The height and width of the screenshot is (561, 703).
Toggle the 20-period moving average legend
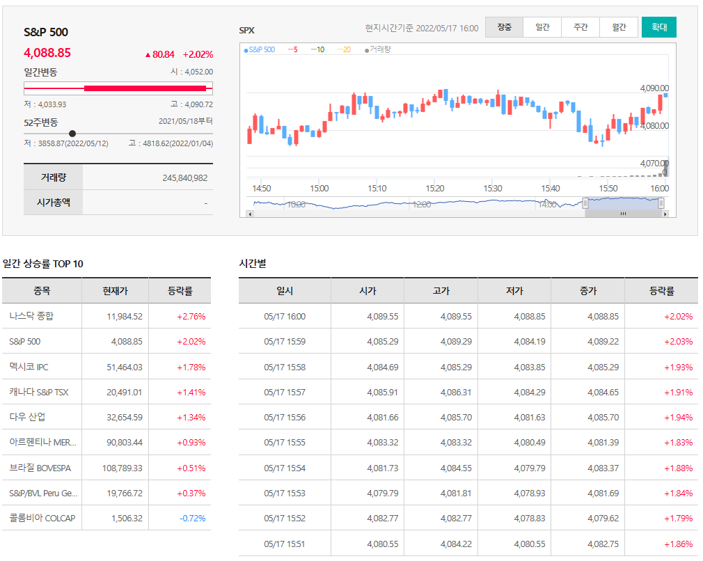click(345, 50)
